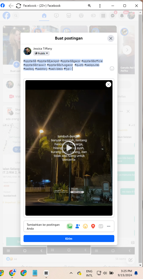Open the Gaming tab

click(x=93, y=16)
